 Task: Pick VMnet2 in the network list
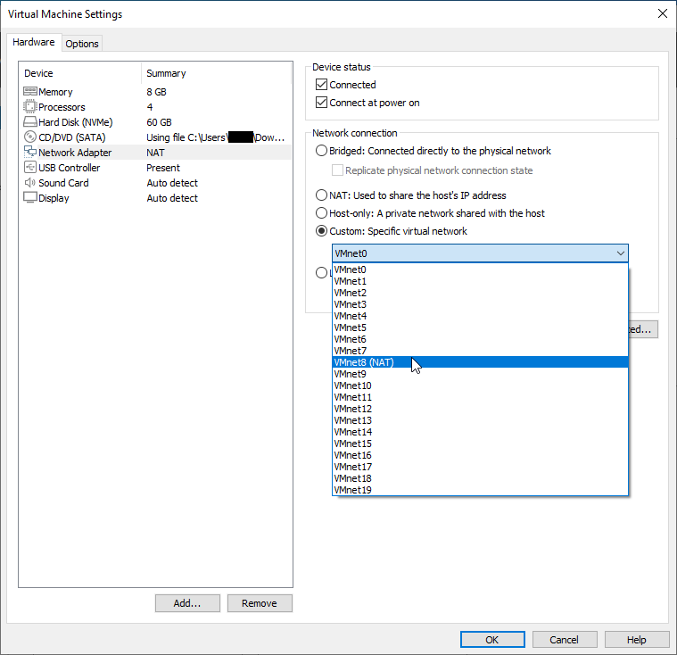480,293
